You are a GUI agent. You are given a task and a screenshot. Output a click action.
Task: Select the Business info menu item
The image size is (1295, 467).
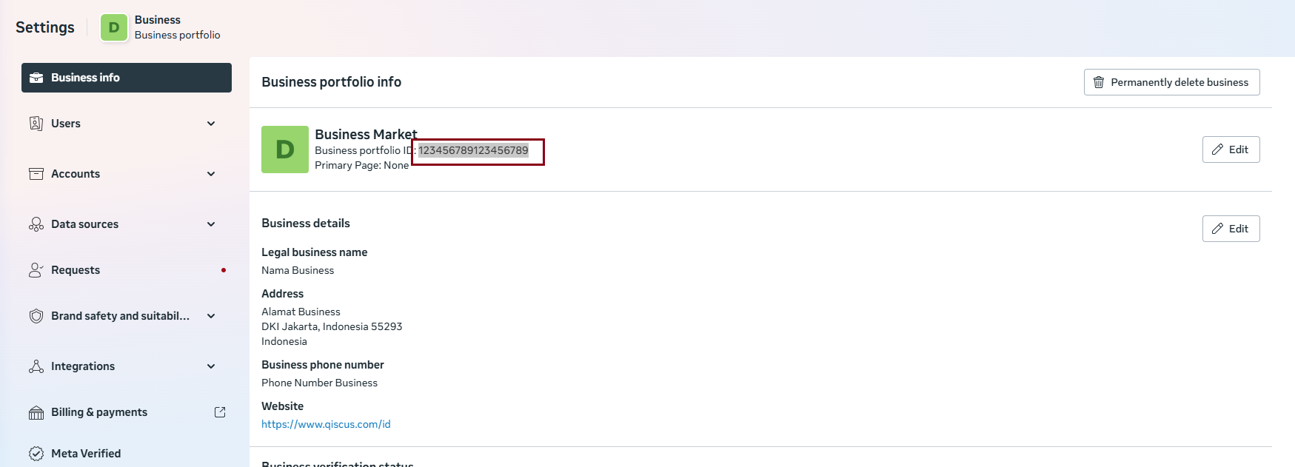click(x=127, y=78)
